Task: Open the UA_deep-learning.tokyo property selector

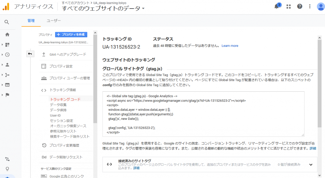Action: pyautogui.click(x=63, y=42)
